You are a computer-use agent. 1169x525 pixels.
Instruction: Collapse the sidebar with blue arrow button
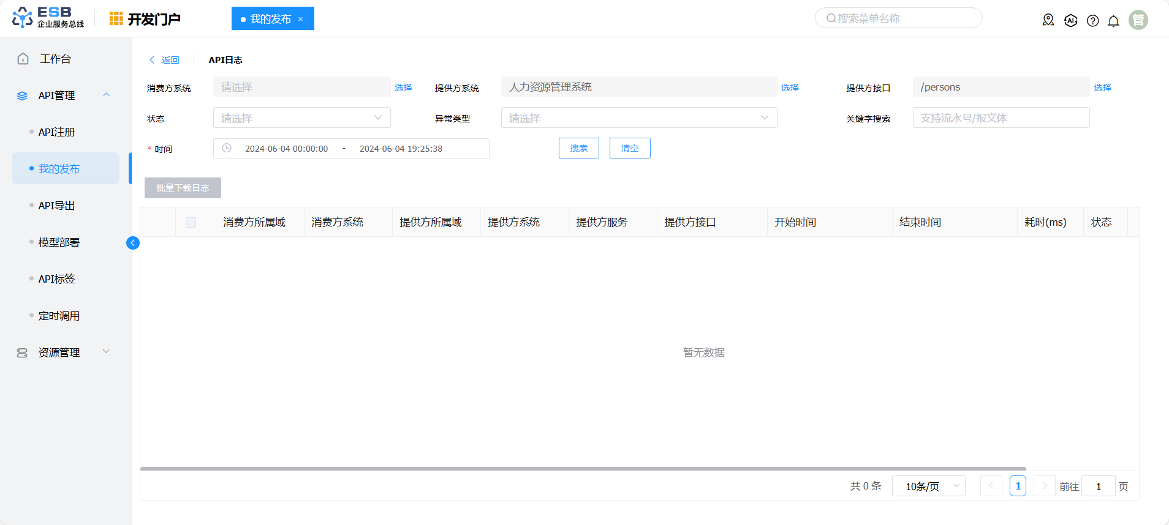(133, 243)
